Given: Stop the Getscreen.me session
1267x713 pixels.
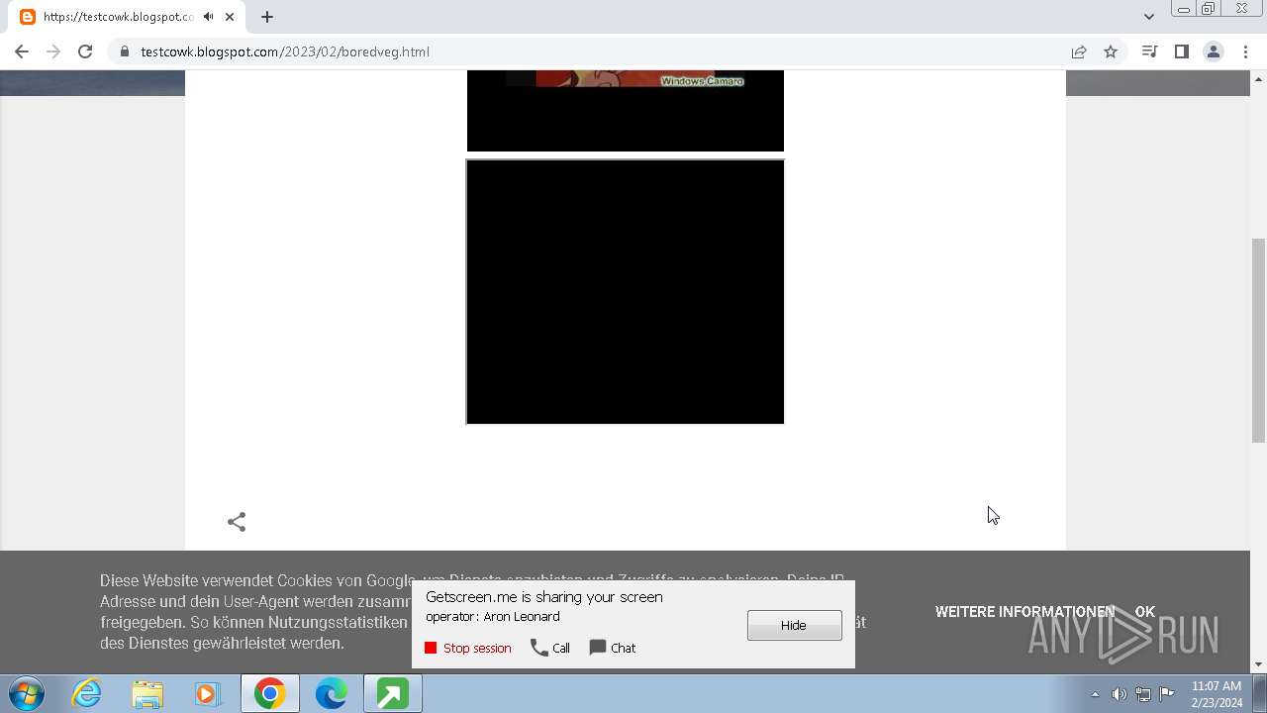Looking at the screenshot, I should (x=468, y=648).
